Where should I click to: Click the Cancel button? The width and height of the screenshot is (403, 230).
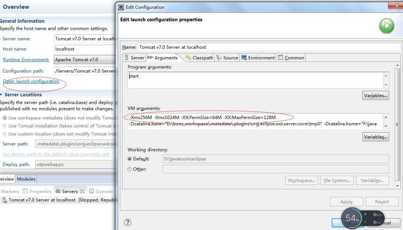point(384,223)
